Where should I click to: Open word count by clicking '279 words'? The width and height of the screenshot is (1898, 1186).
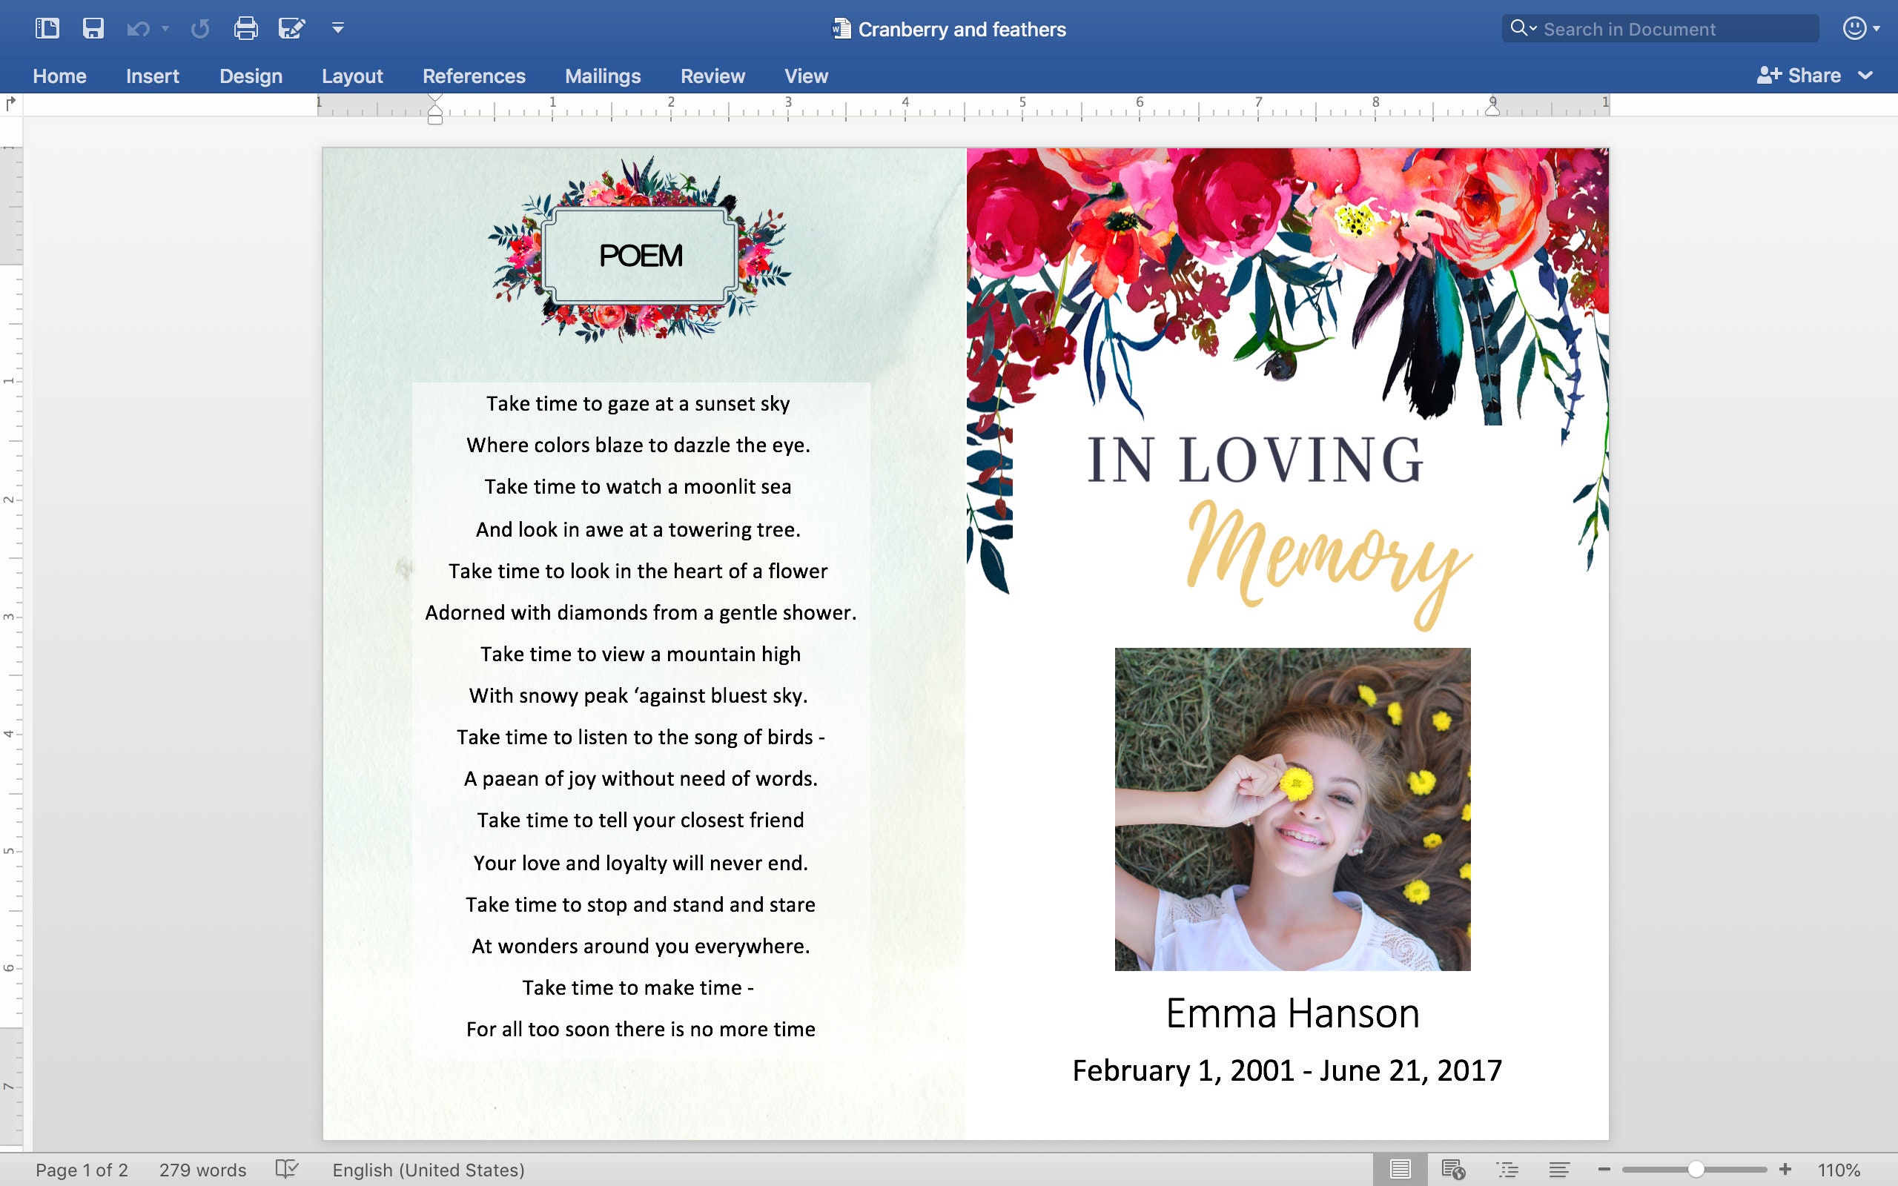[203, 1170]
